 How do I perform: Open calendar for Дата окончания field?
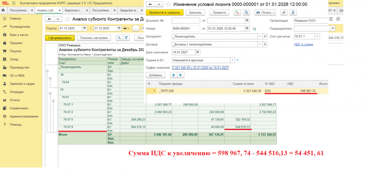(x=198, y=52)
